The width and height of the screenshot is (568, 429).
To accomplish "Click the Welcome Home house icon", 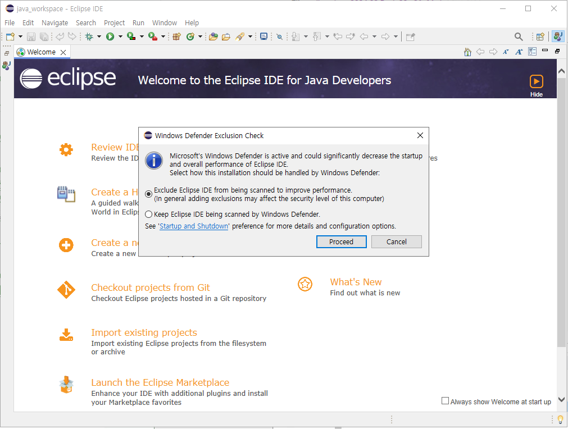I will click(x=467, y=52).
